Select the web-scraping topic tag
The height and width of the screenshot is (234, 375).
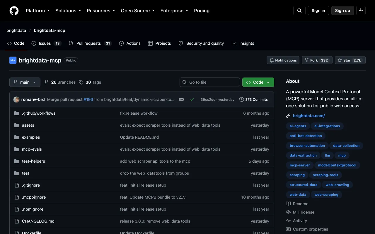326,195
